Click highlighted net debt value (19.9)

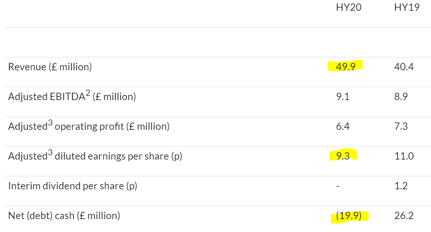click(x=349, y=216)
